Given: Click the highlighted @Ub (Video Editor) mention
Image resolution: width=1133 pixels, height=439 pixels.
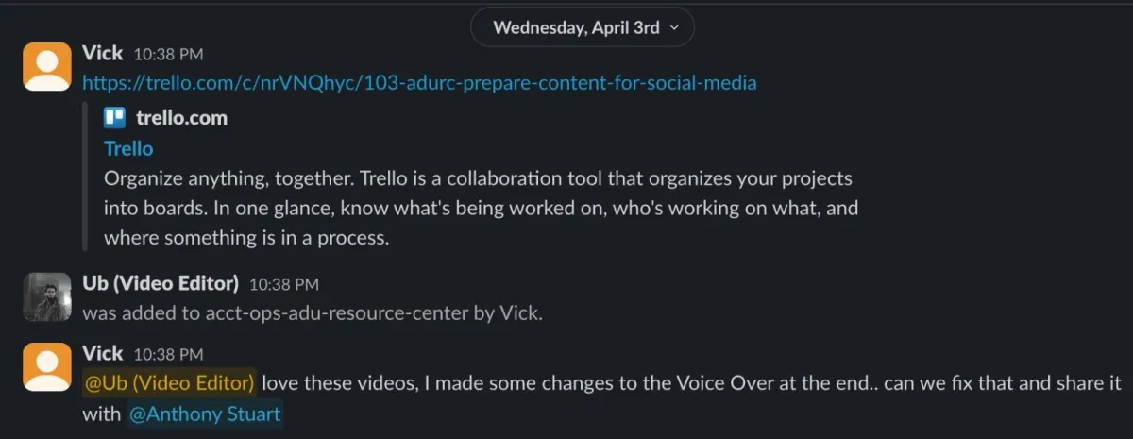Looking at the screenshot, I should coord(169,383).
